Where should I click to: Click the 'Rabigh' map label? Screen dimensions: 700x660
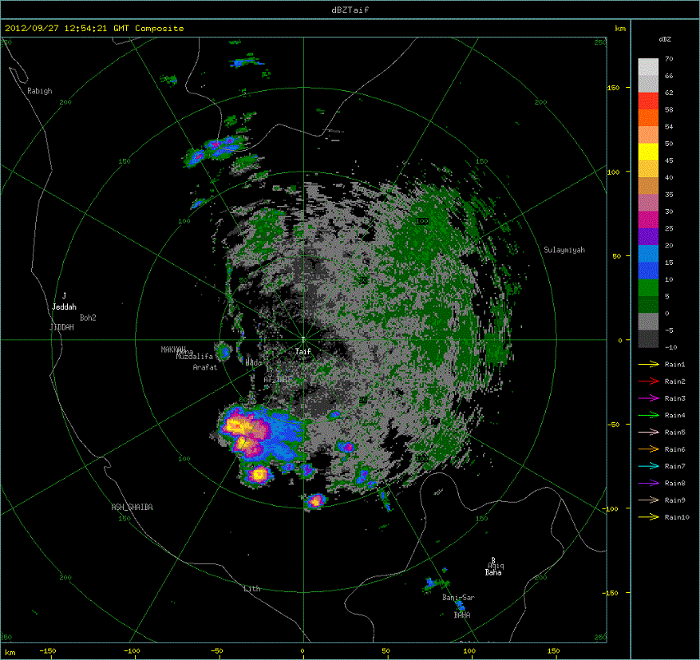point(40,91)
